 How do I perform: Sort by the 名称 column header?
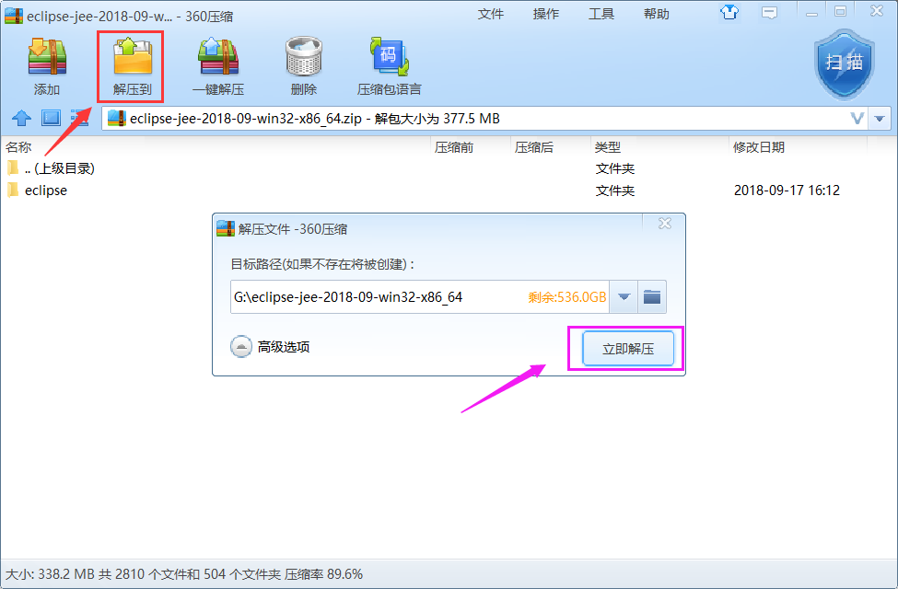click(x=216, y=147)
